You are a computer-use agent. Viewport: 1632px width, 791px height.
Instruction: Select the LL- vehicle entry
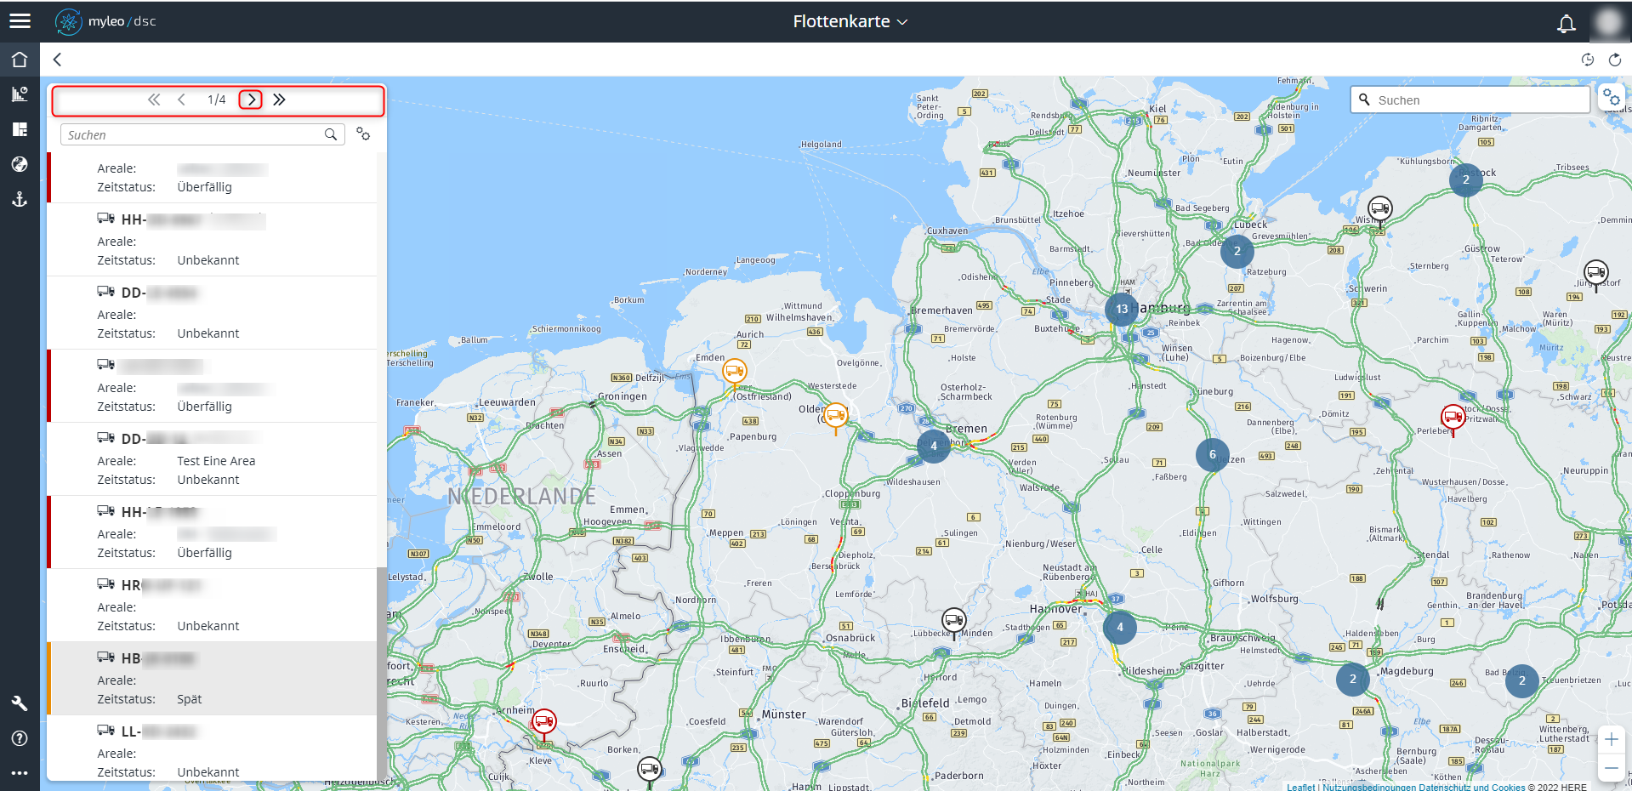(212, 748)
